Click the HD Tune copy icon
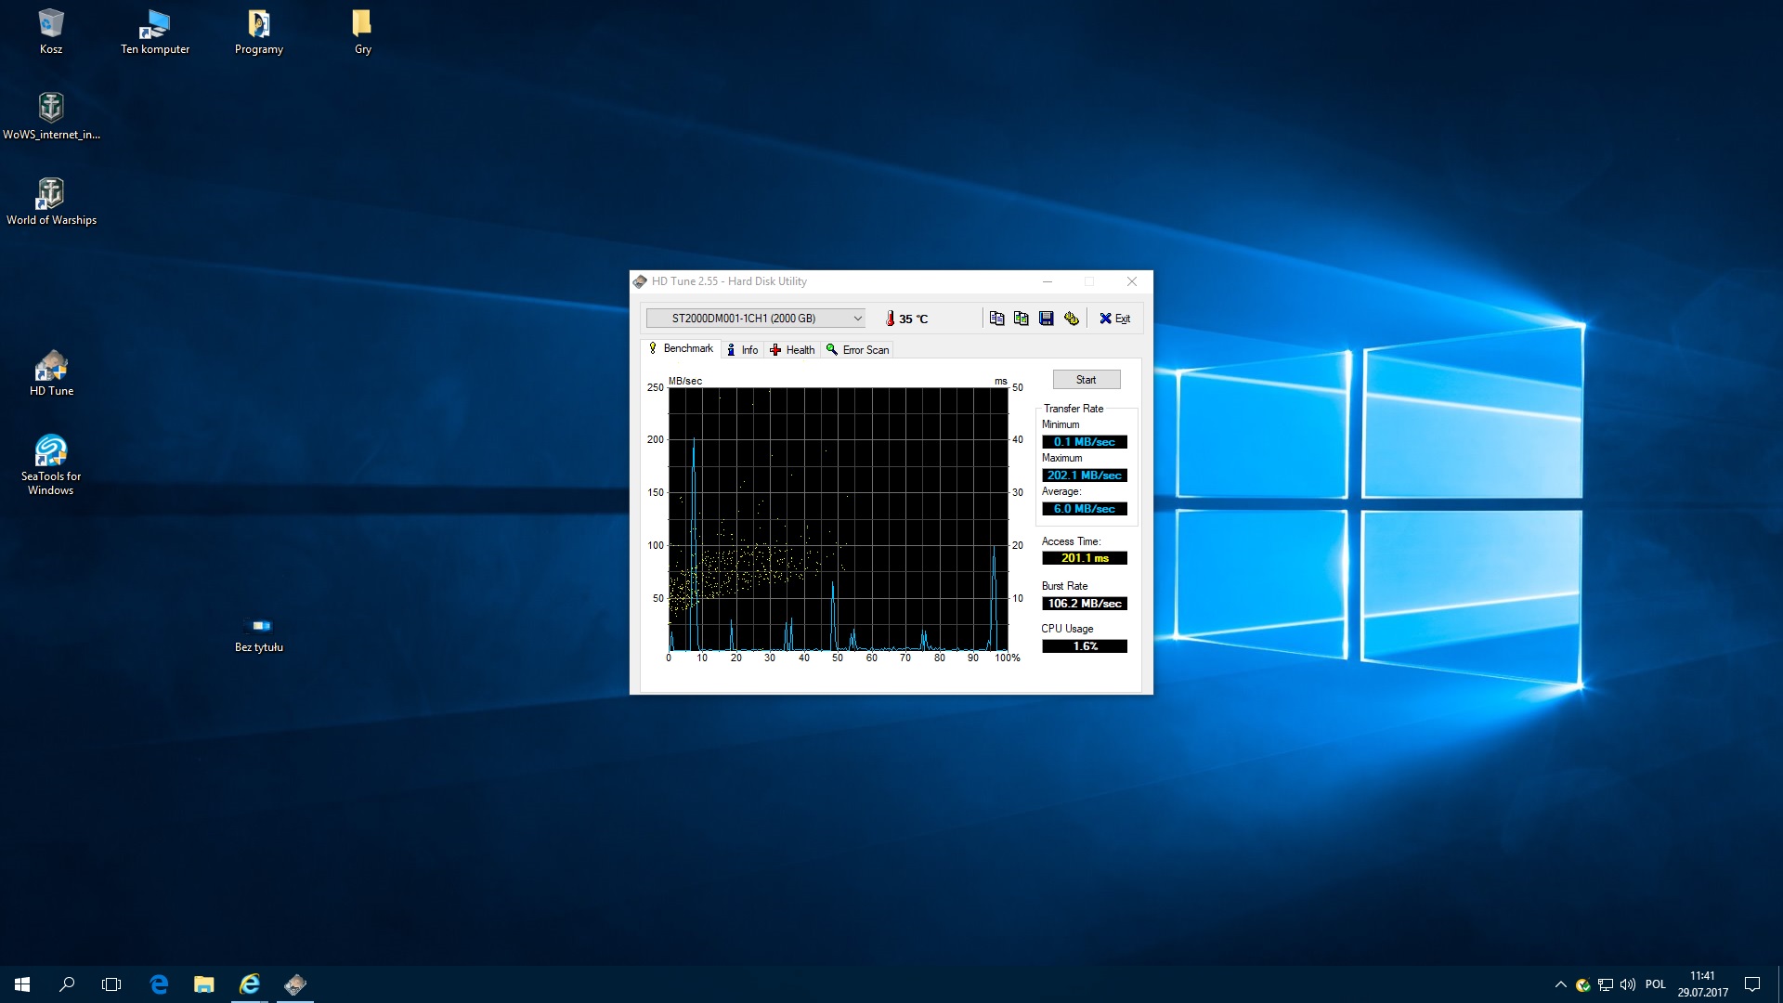 pos(996,319)
